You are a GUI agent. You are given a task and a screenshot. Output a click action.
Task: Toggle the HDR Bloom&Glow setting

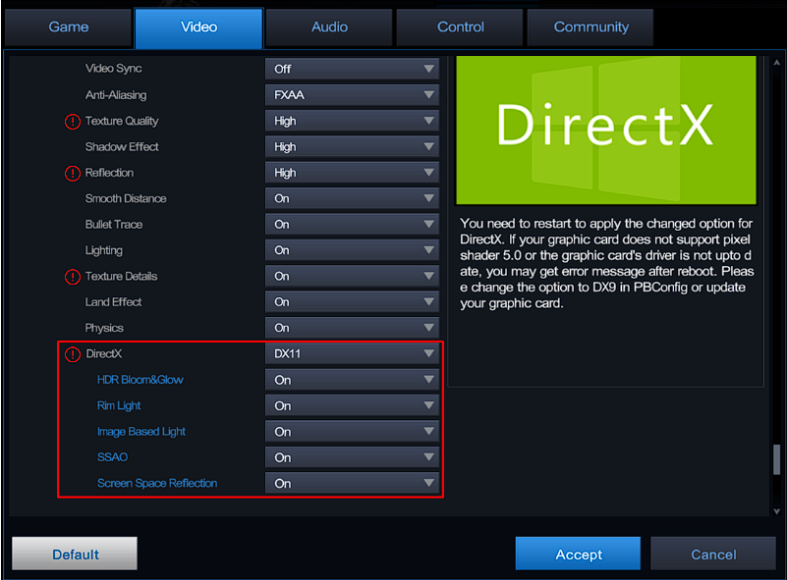[x=352, y=380]
